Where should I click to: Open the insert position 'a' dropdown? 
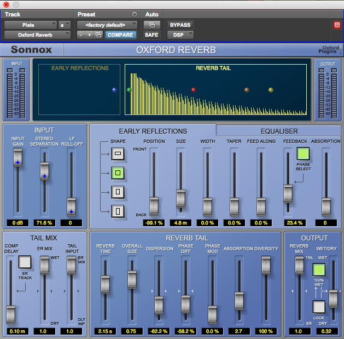(65, 25)
